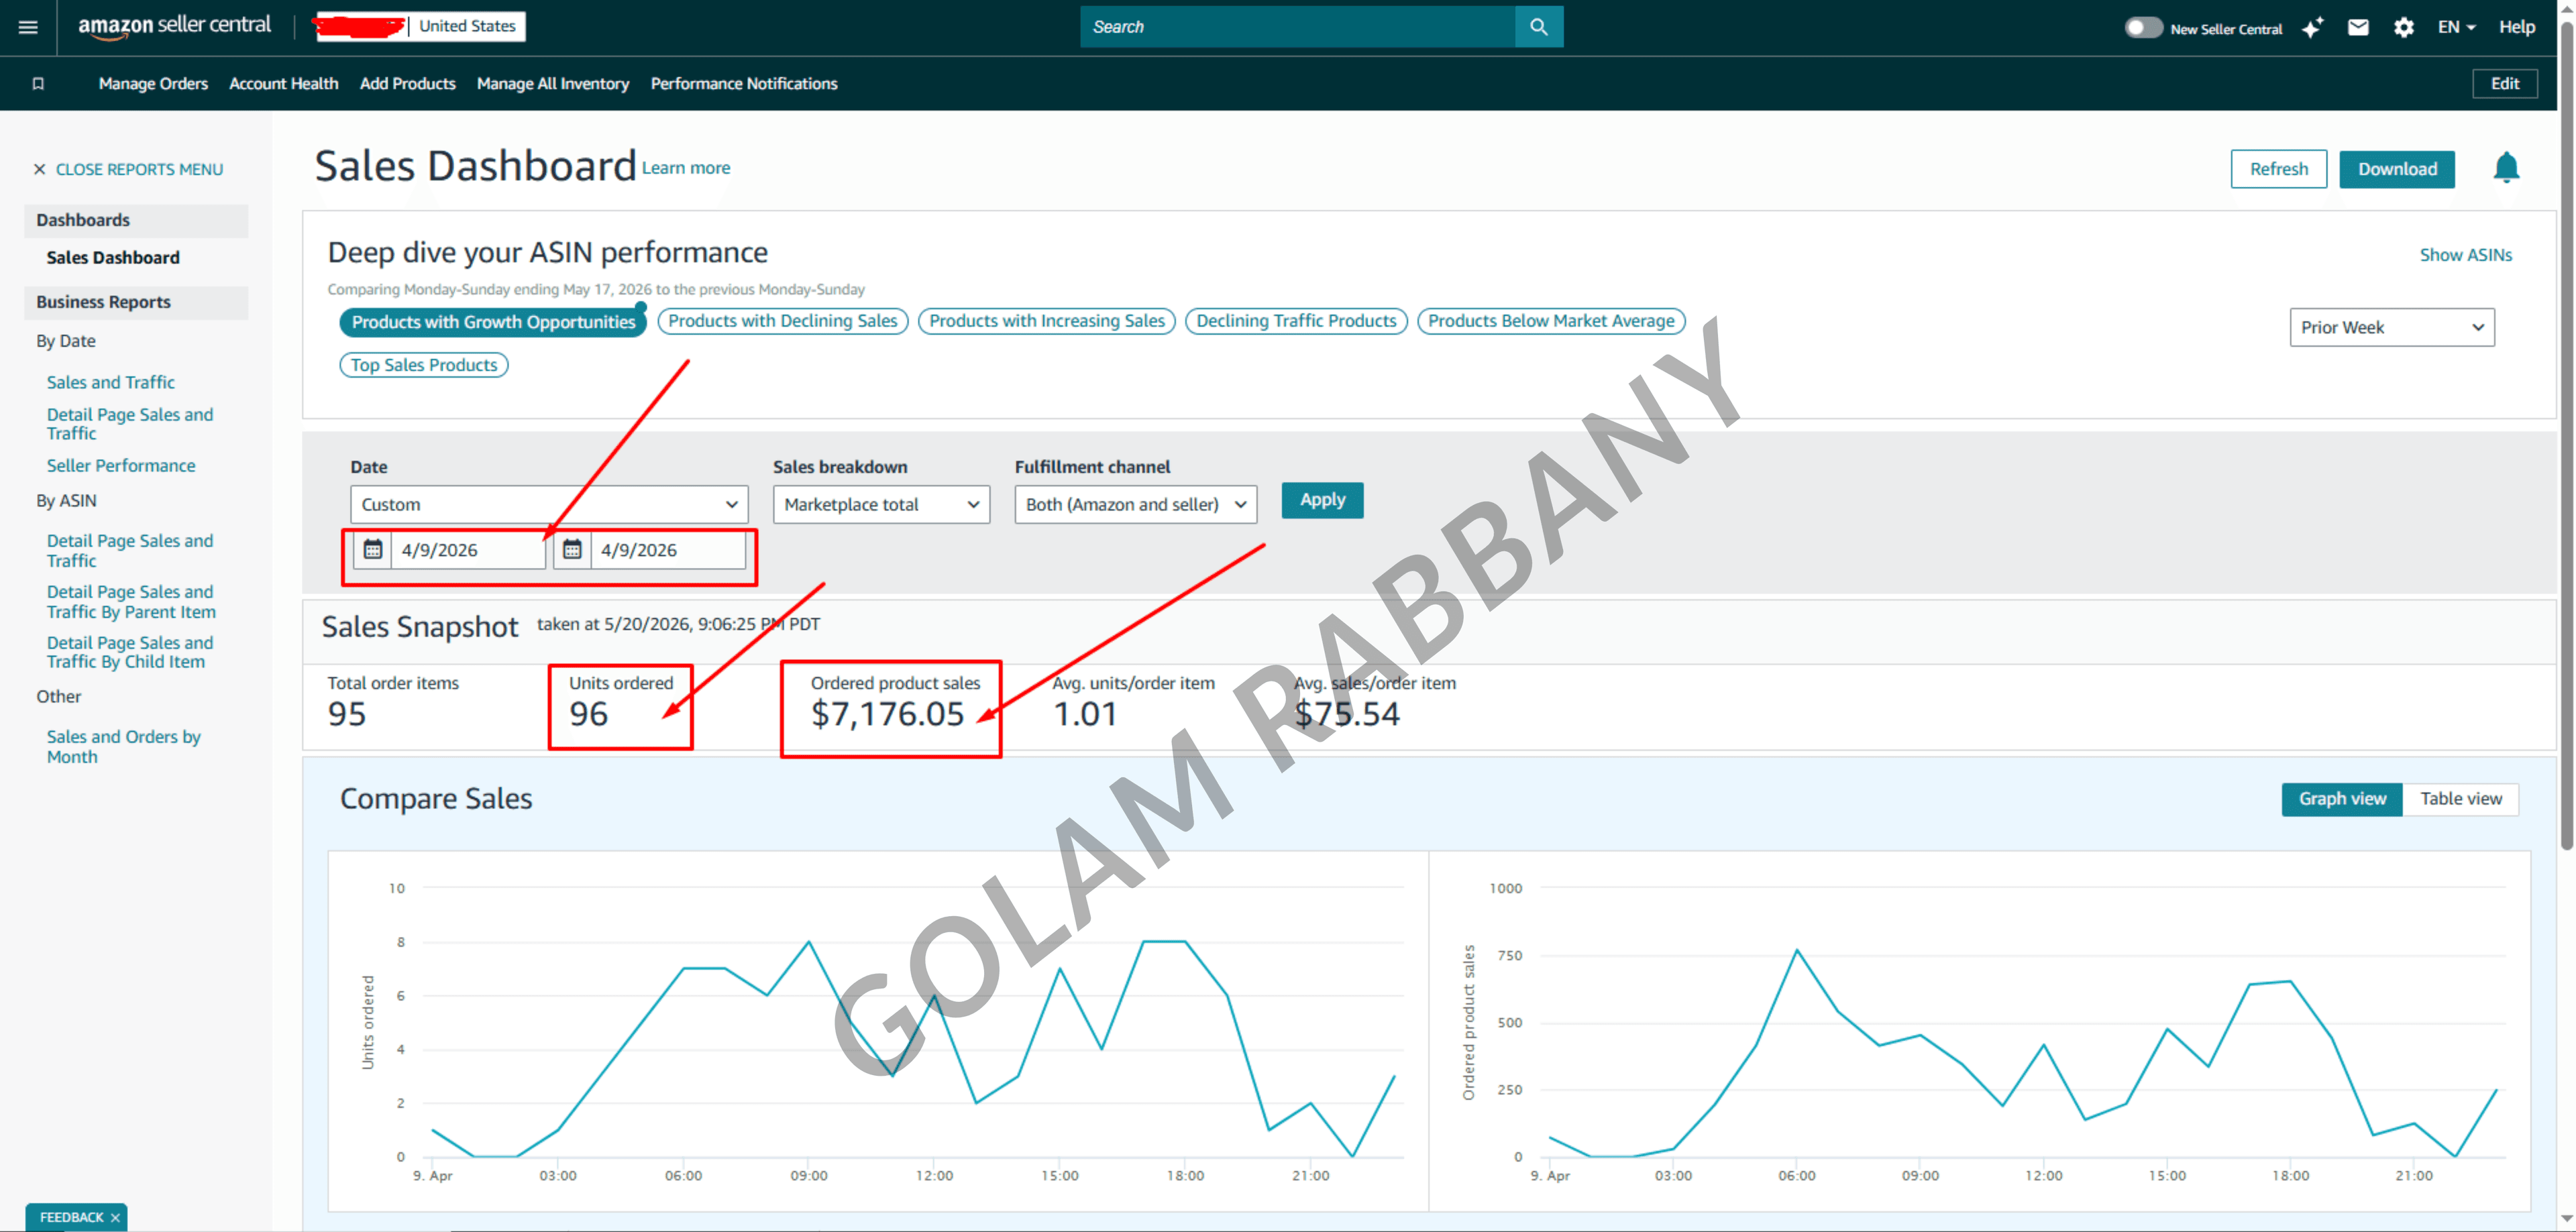2576x1232 pixels.
Task: Open the Learn more link
Action: point(686,168)
